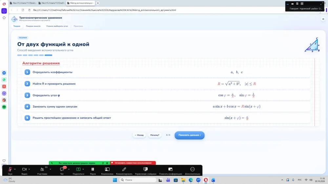Viewport: 328px width, 184px height.
Task: Select step 3 Определить угол φ
Action: (167, 95)
